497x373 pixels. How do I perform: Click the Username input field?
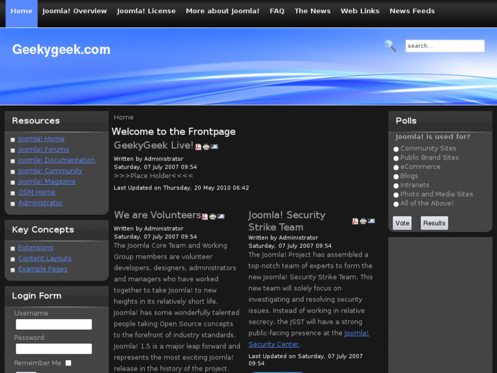pyautogui.click(x=54, y=324)
